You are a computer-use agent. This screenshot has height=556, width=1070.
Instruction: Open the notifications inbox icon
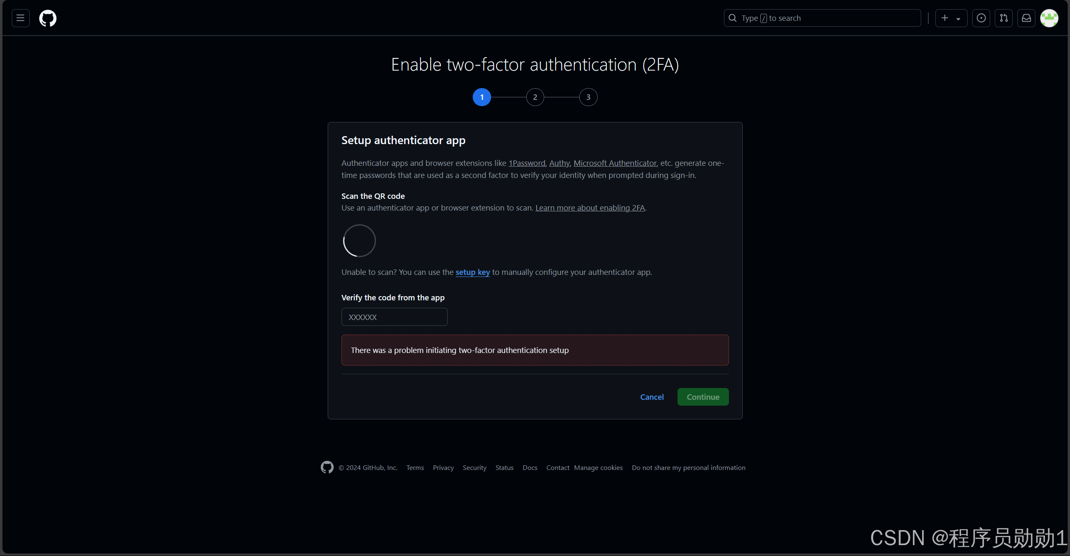point(1027,18)
